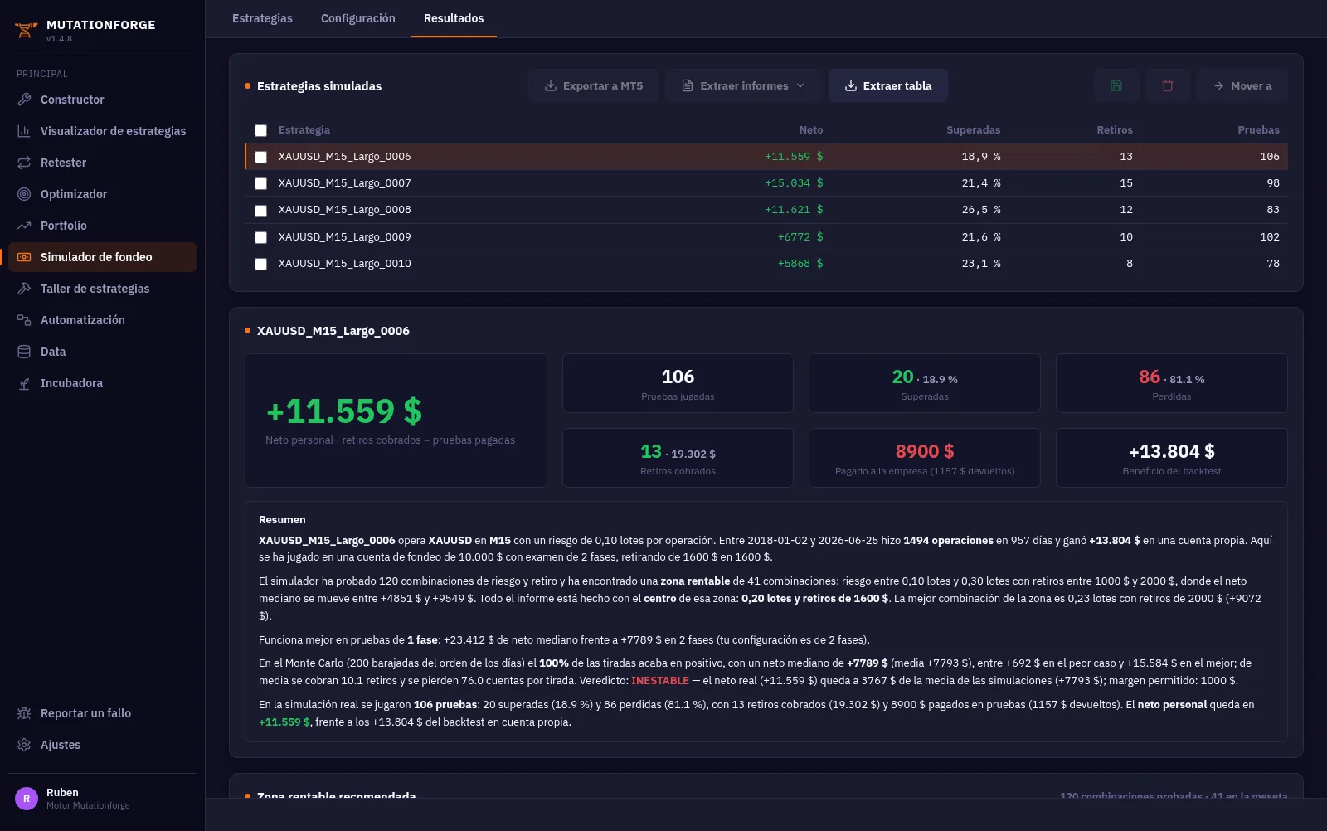Sort by the Neto column header

pos(811,130)
